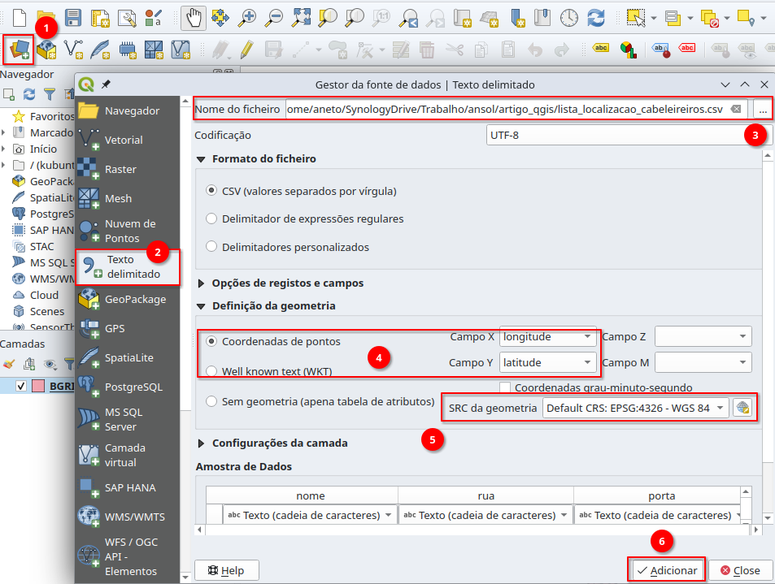Open the Campo X dropdown
The width and height of the screenshot is (775, 584).
tap(547, 337)
